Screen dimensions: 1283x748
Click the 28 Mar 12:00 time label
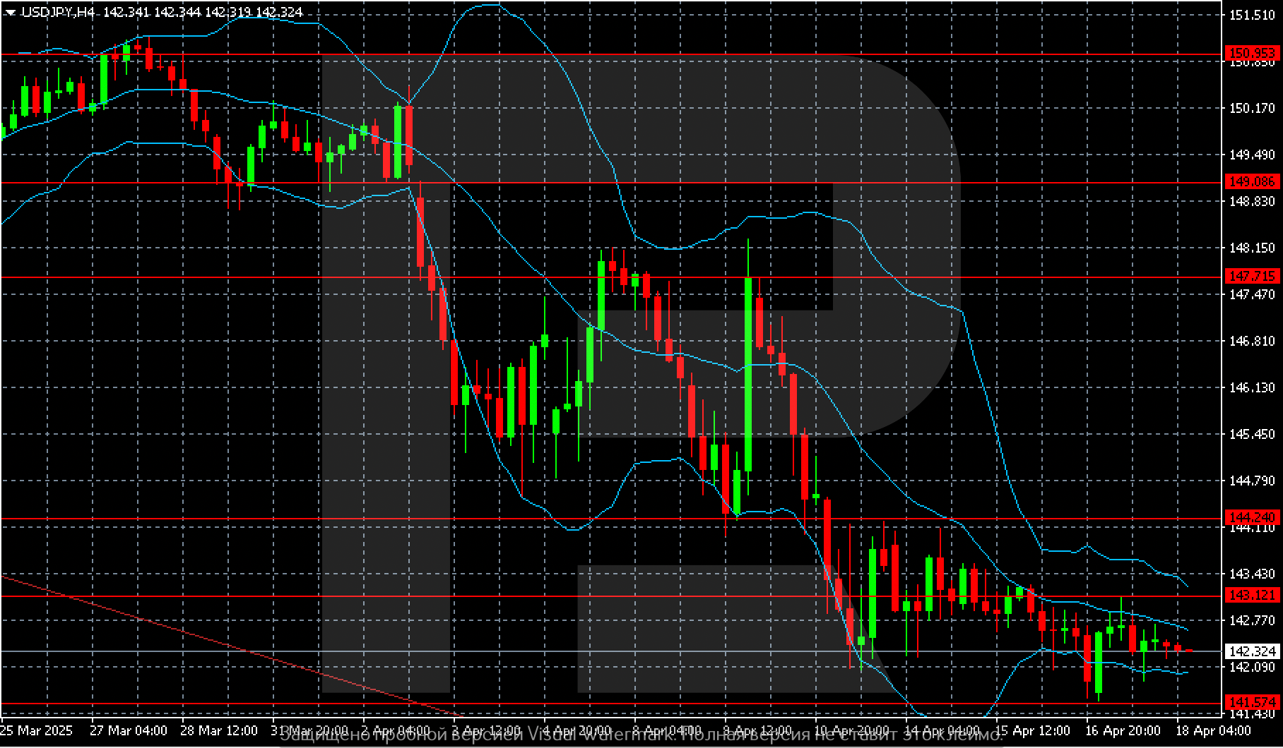tap(219, 730)
